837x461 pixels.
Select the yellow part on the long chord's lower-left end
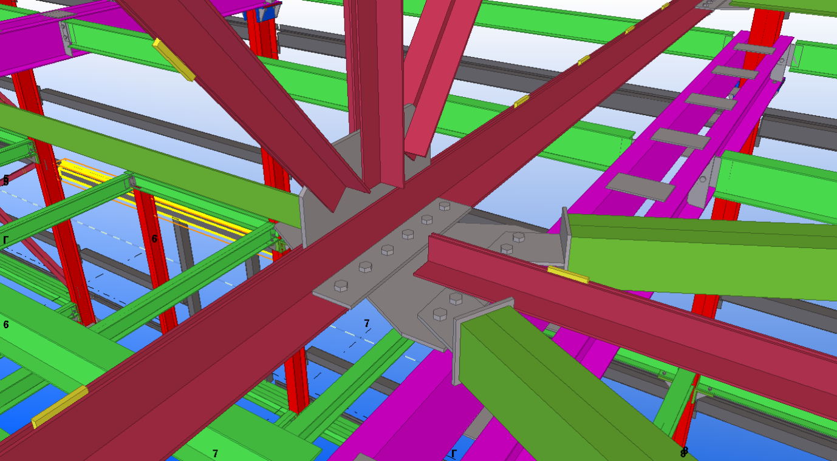[x=60, y=406]
